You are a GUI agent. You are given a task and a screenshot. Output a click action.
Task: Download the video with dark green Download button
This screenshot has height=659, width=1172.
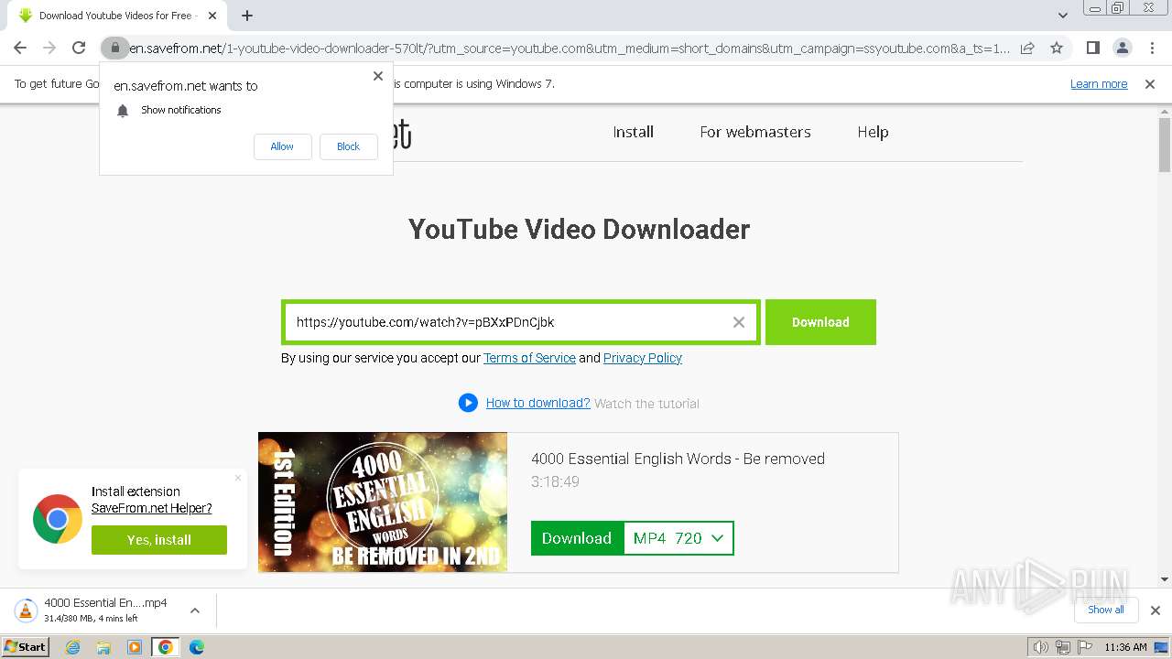point(577,538)
